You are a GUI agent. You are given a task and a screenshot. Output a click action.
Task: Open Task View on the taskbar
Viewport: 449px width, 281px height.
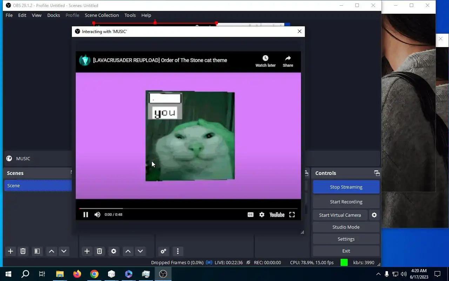[x=42, y=274]
